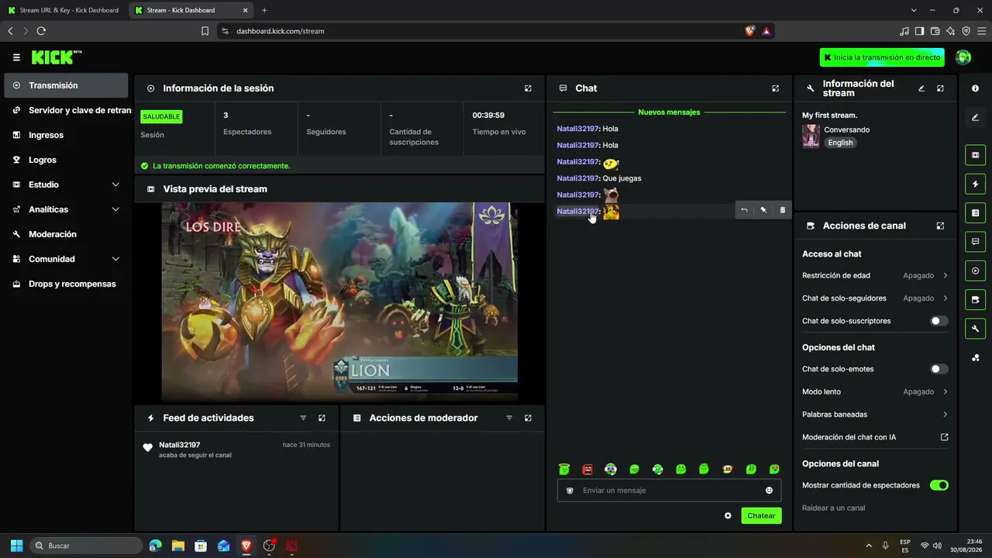Open the Windows Start menu

[16, 546]
